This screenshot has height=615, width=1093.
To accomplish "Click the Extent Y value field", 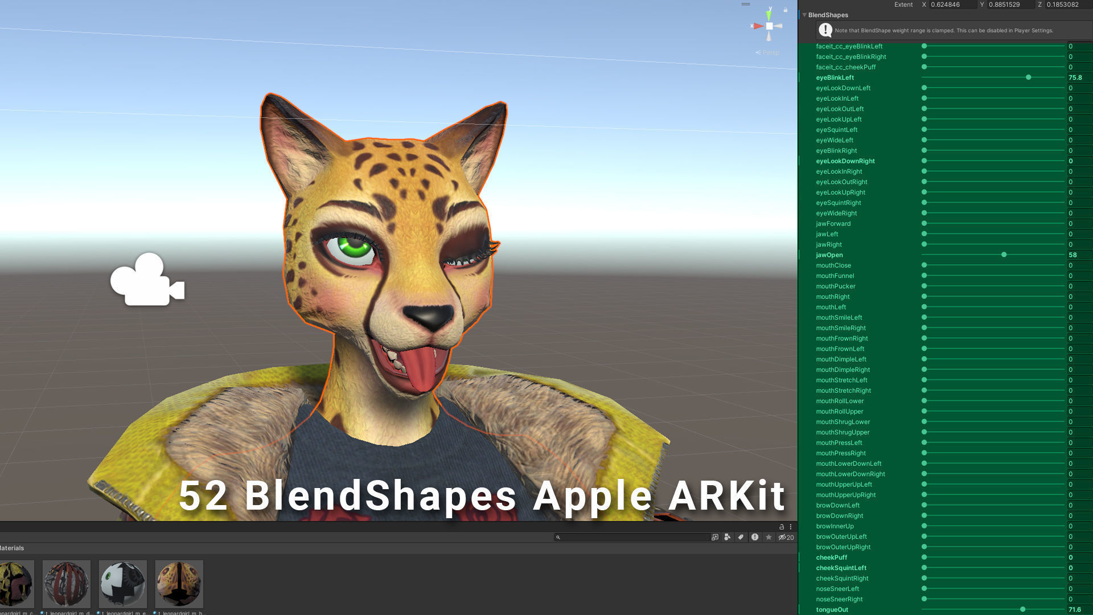I will [1011, 5].
